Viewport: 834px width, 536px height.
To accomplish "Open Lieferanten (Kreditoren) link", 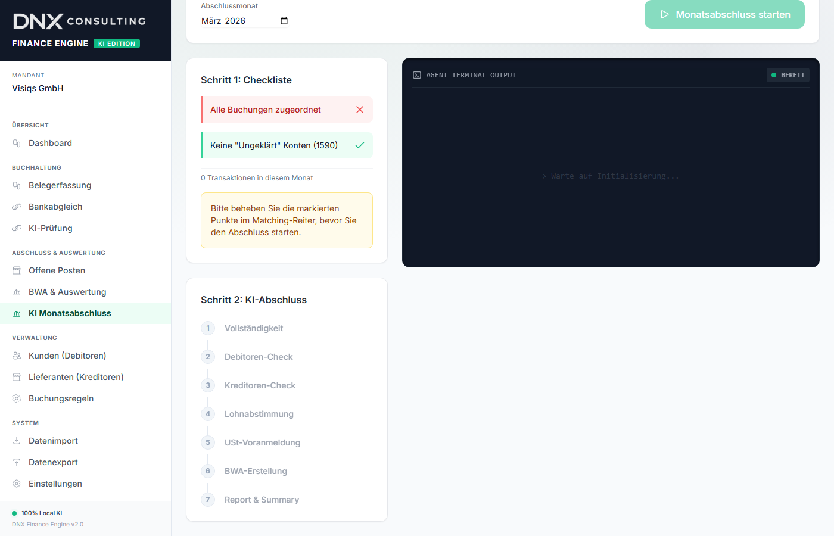I will pyautogui.click(x=76, y=378).
